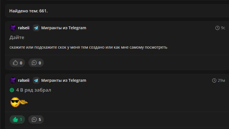Click Telegram icon in second post header
Image resolution: width=229 pixels, height=129 pixels.
pos(36,80)
